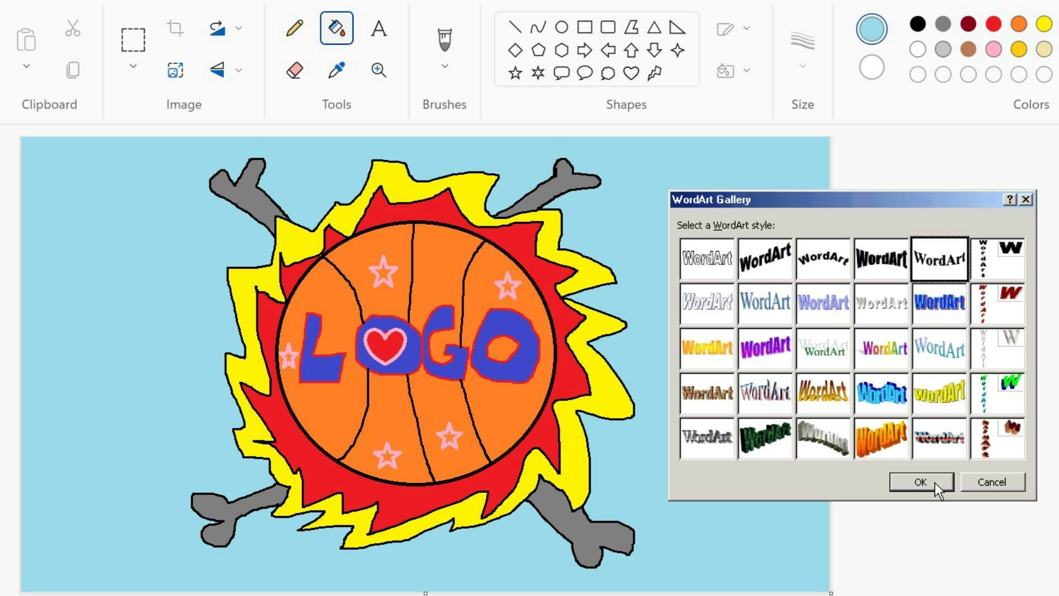Open the selection options dropdown
1059x596 pixels.
pyautogui.click(x=133, y=66)
